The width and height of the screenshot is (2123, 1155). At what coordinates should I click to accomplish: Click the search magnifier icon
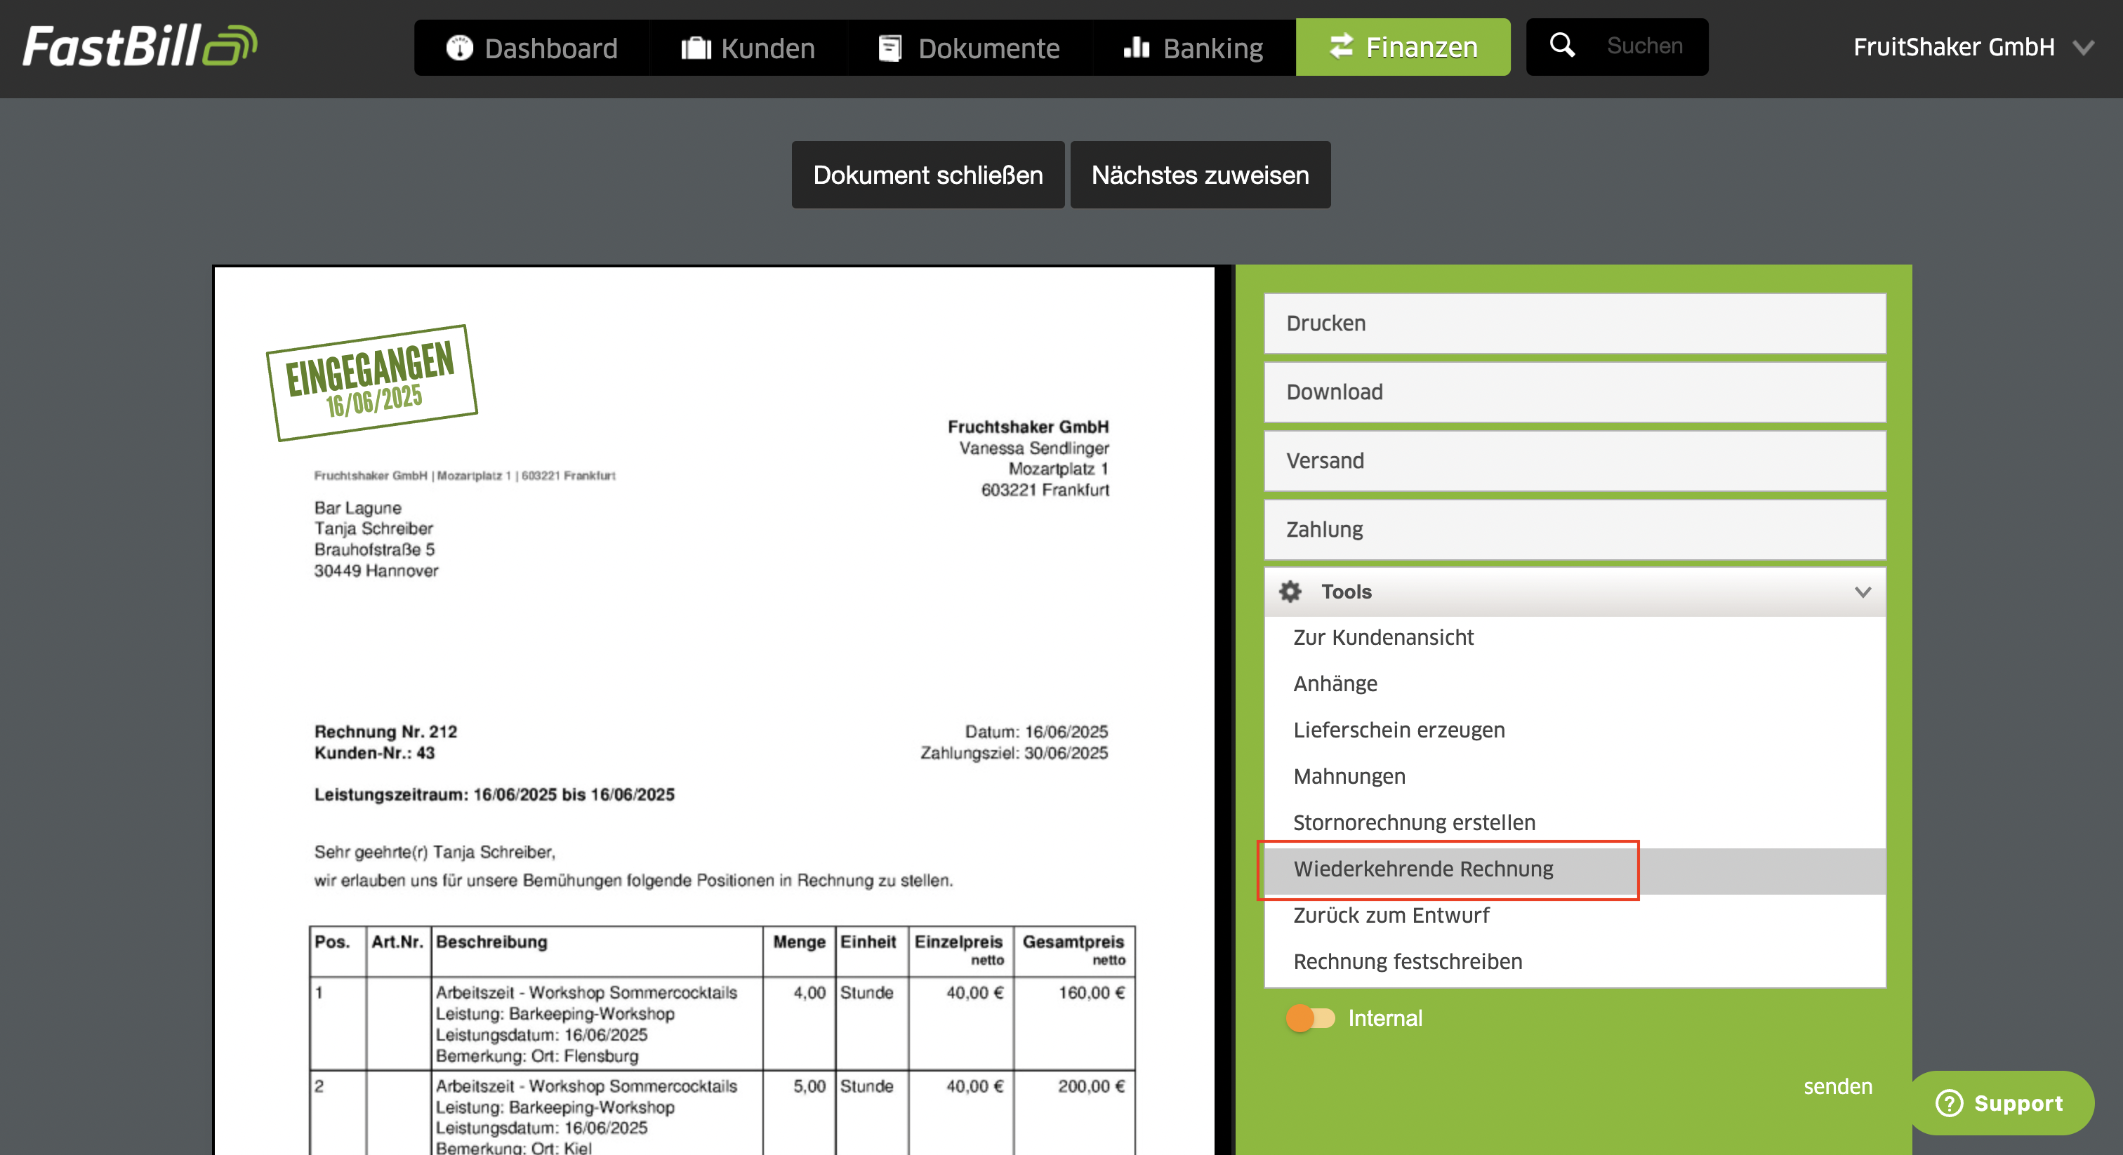tap(1562, 44)
